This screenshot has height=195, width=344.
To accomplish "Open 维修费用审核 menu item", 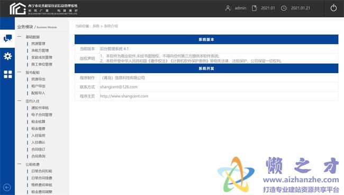I will [42, 185].
